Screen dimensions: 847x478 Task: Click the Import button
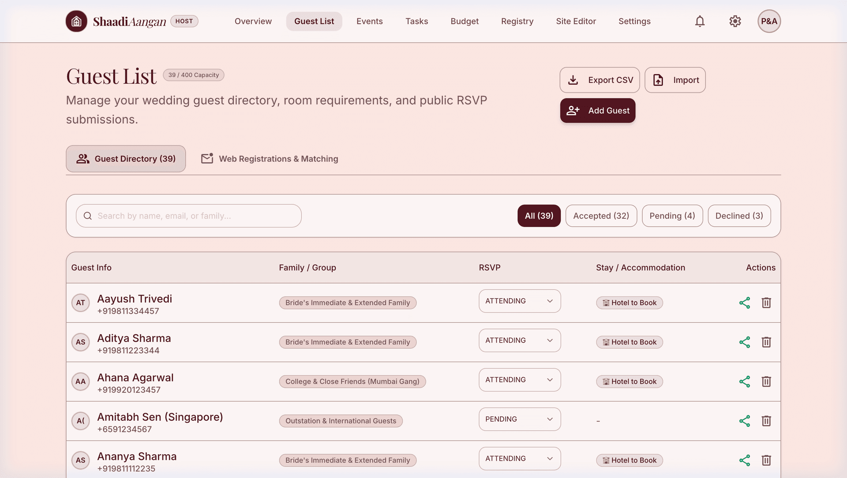[675, 80]
